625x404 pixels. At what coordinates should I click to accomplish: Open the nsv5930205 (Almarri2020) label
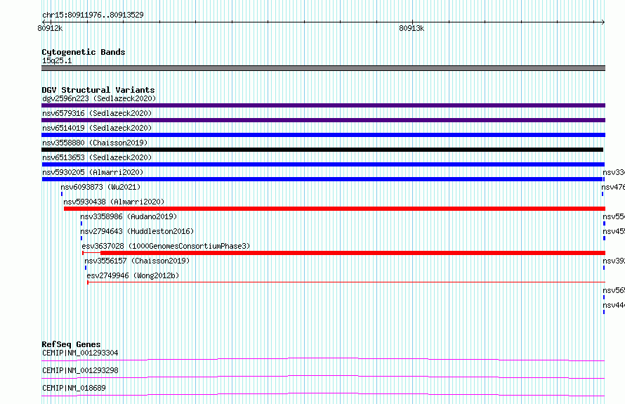[93, 172]
